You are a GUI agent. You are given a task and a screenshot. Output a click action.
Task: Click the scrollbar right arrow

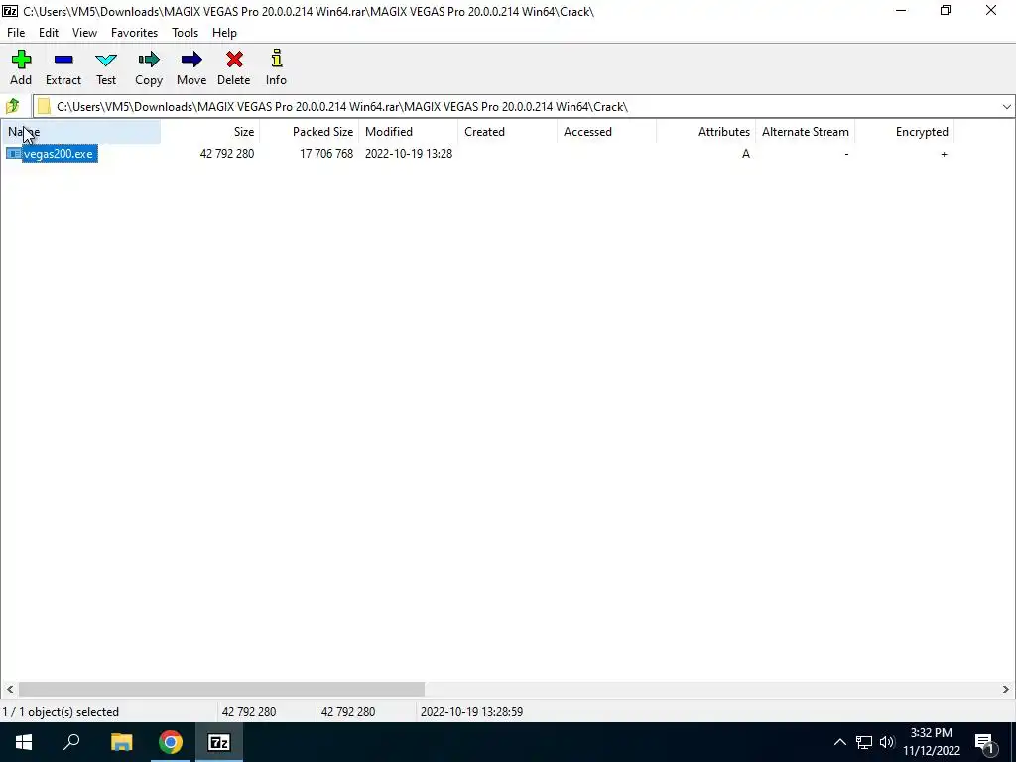(x=1006, y=689)
